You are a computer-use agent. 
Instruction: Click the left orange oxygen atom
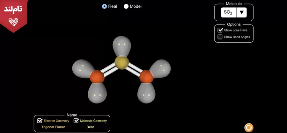(97, 77)
